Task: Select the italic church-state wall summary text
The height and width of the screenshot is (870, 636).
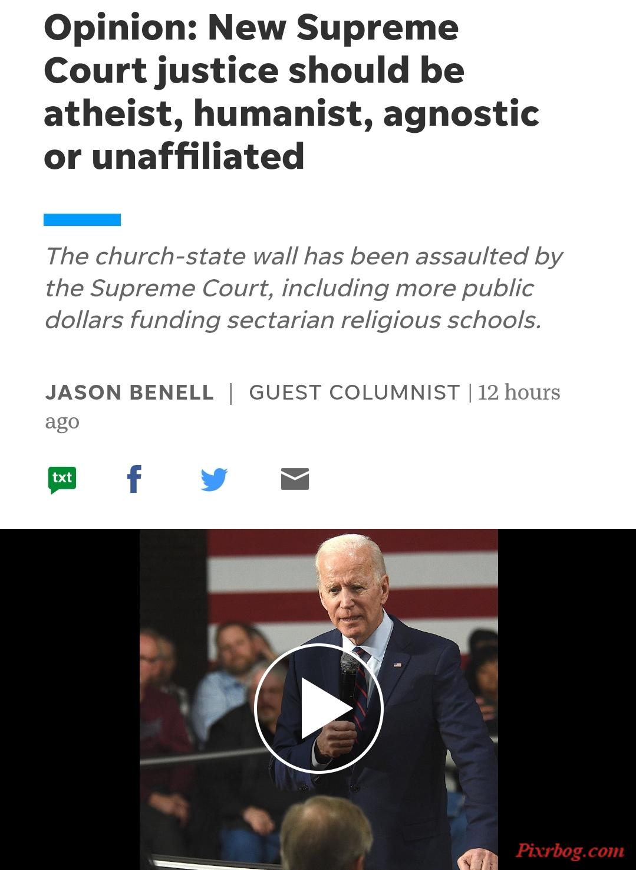Action: pos(304,288)
